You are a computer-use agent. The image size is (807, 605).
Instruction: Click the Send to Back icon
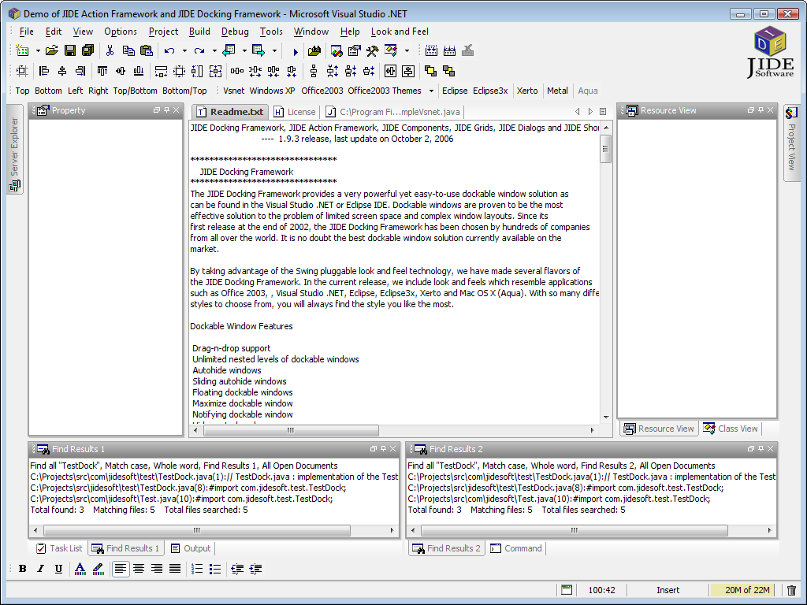pos(448,71)
